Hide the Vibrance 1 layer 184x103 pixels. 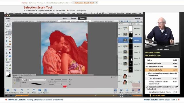(x=119, y=40)
